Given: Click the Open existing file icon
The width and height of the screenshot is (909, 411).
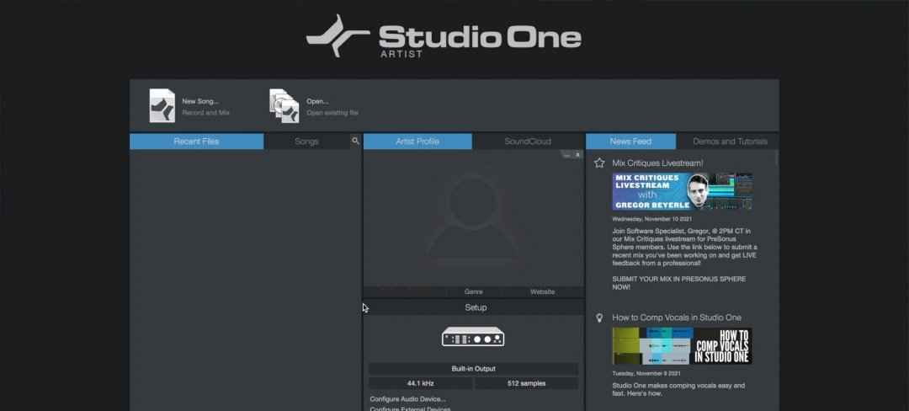Looking at the screenshot, I should pyautogui.click(x=284, y=105).
